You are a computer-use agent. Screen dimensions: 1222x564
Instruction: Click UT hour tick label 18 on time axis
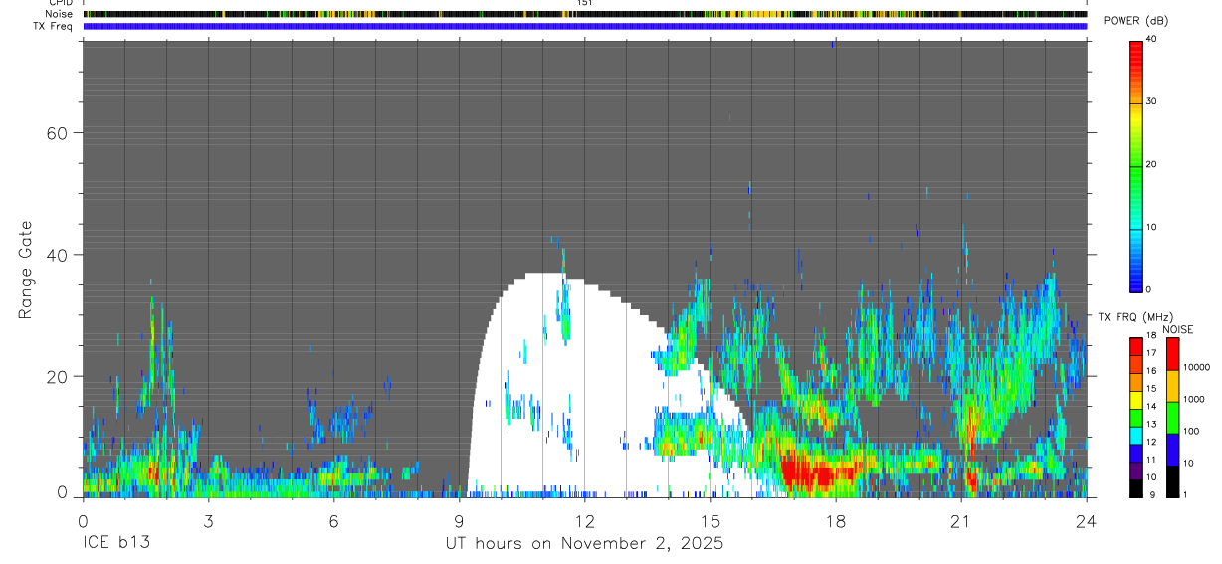point(836,520)
